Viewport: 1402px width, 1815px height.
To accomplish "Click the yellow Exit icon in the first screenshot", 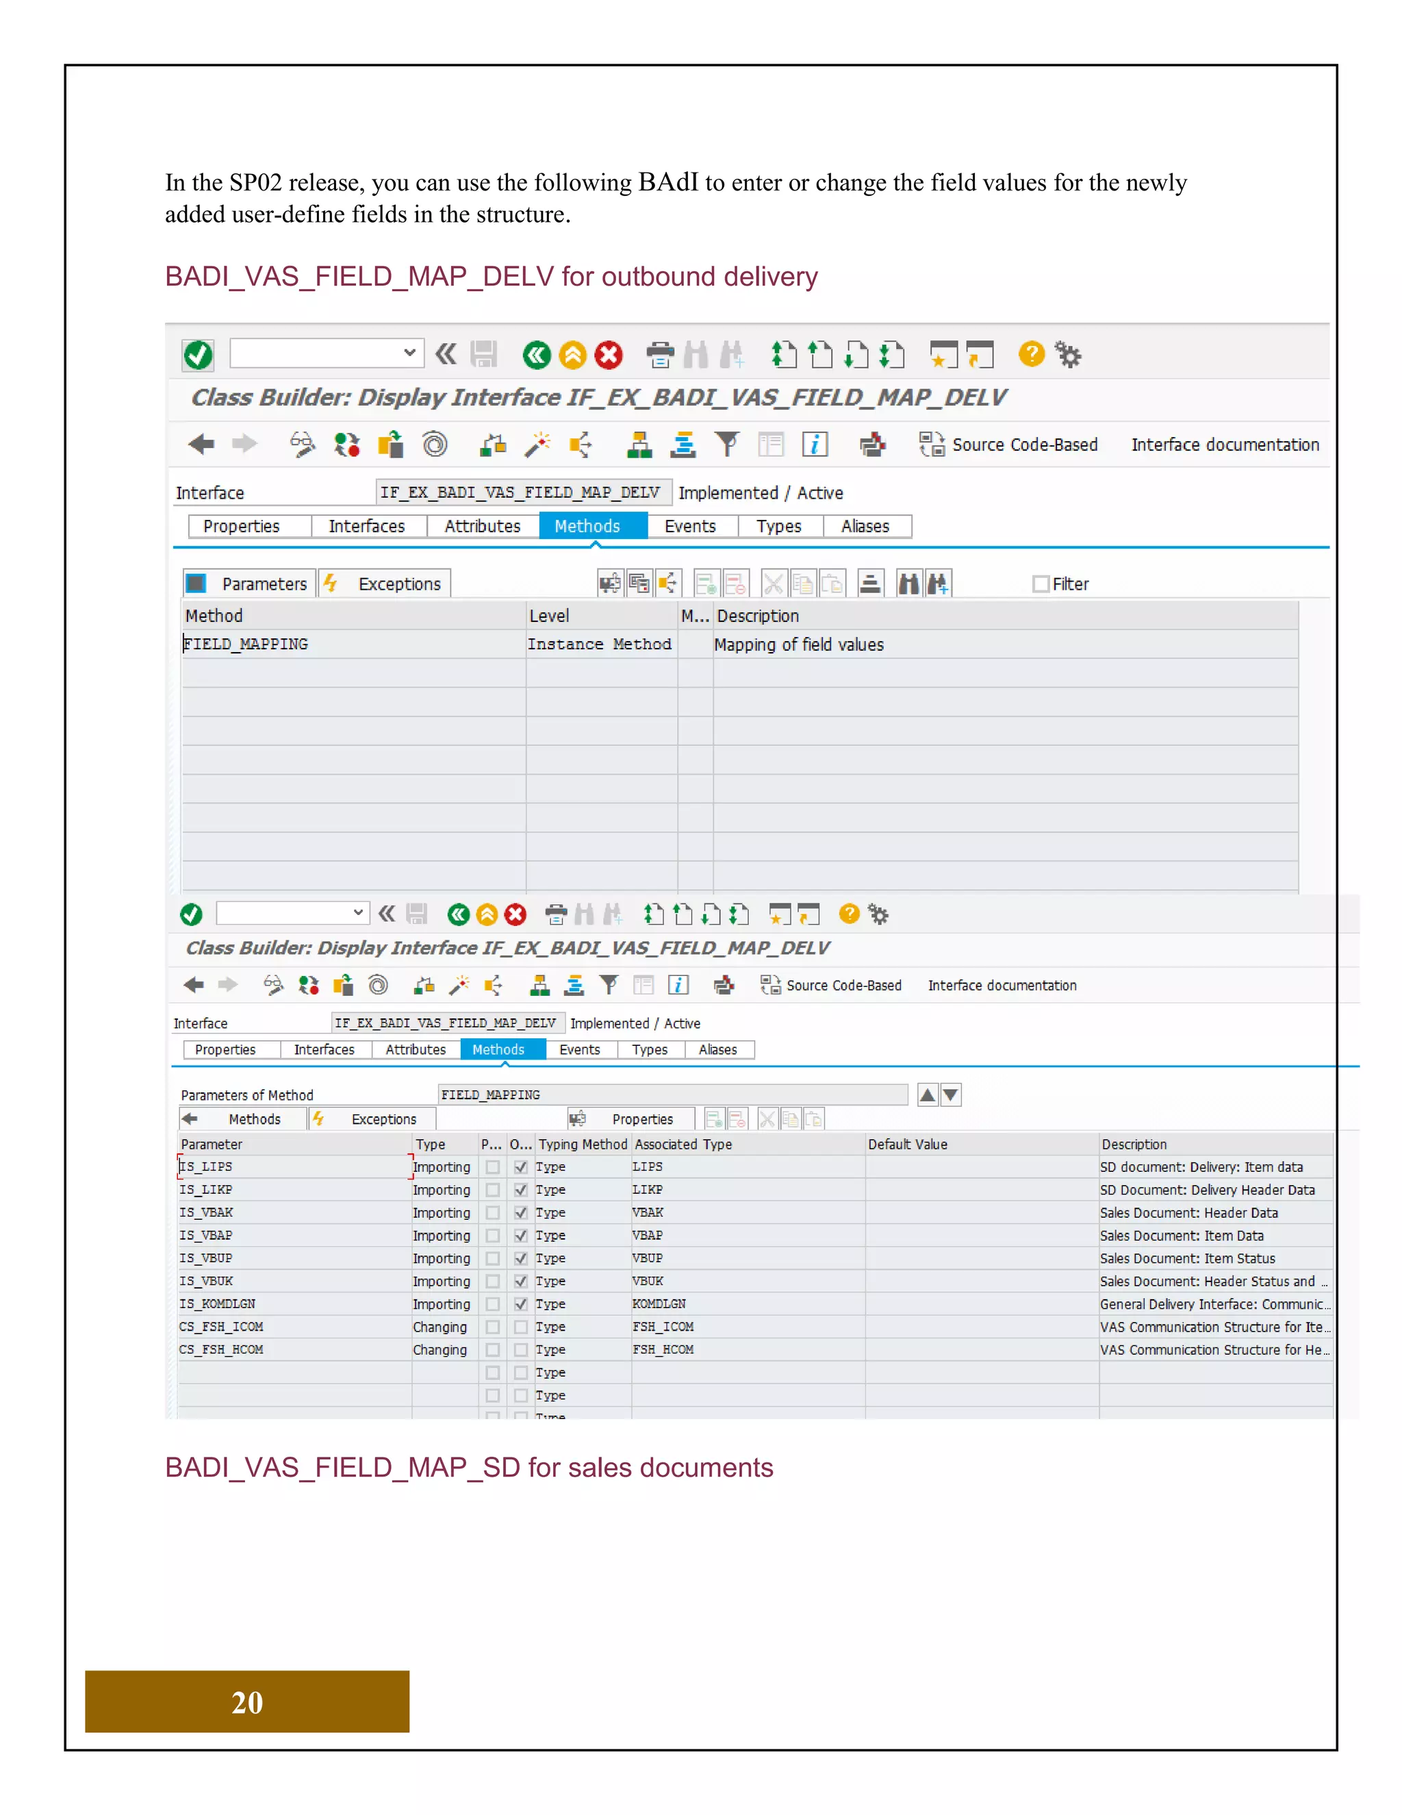I will (572, 355).
